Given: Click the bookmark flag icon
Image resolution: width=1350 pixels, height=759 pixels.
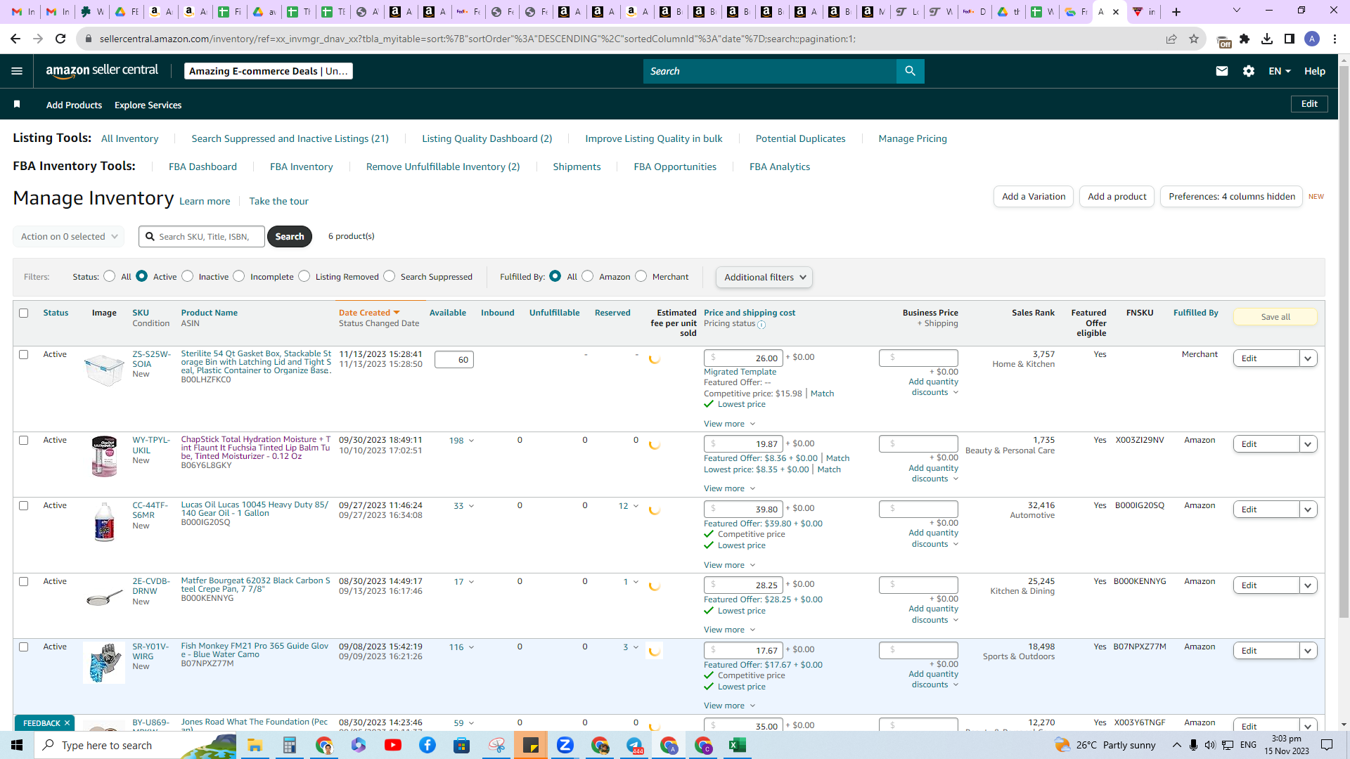Looking at the screenshot, I should pos(17,104).
